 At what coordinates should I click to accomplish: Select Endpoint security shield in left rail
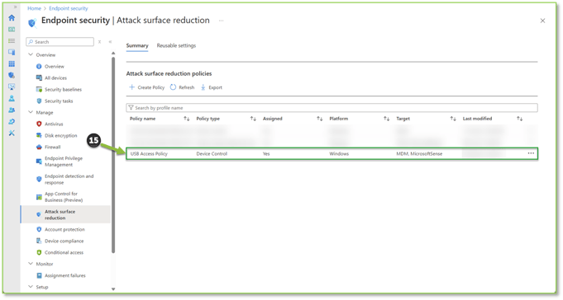tap(12, 75)
